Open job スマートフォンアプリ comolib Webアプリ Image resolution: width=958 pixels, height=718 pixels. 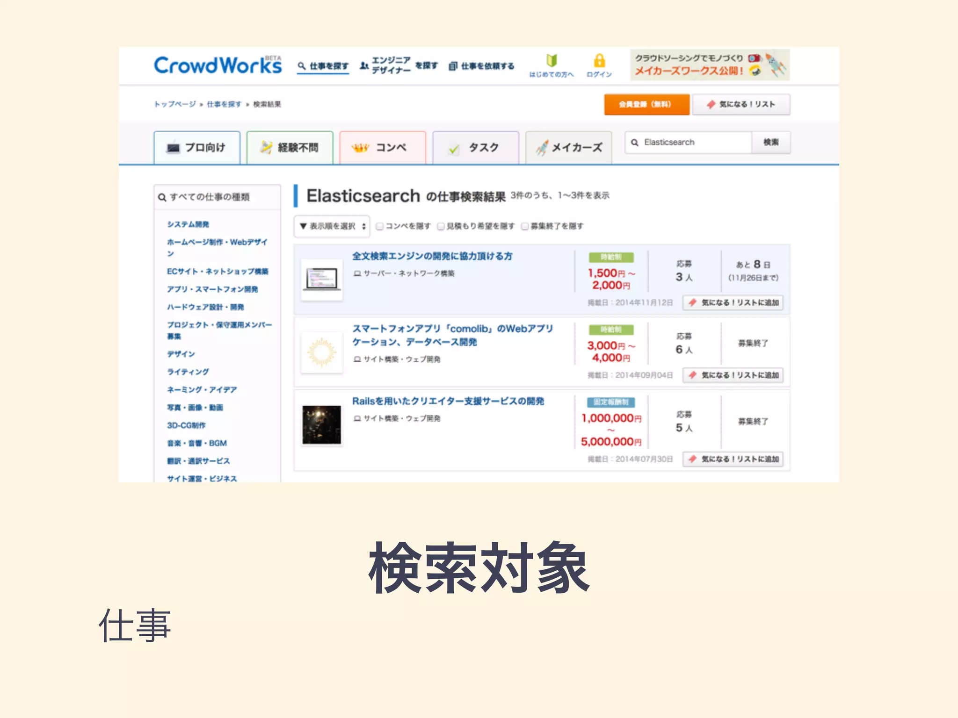[453, 335]
